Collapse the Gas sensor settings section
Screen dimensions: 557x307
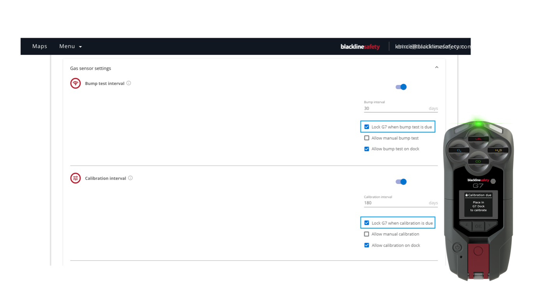pyautogui.click(x=437, y=67)
